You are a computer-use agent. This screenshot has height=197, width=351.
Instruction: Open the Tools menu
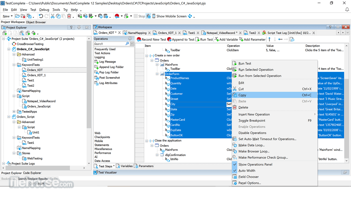click(x=56, y=10)
